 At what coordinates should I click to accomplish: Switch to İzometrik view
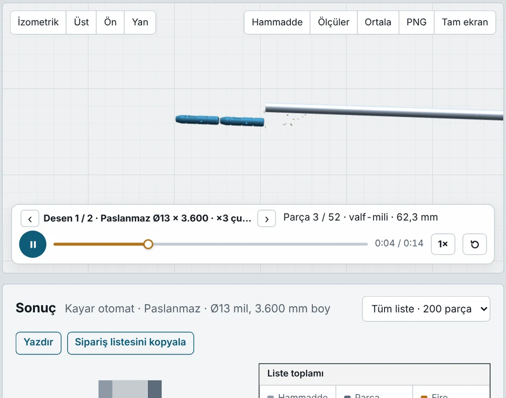[38, 22]
